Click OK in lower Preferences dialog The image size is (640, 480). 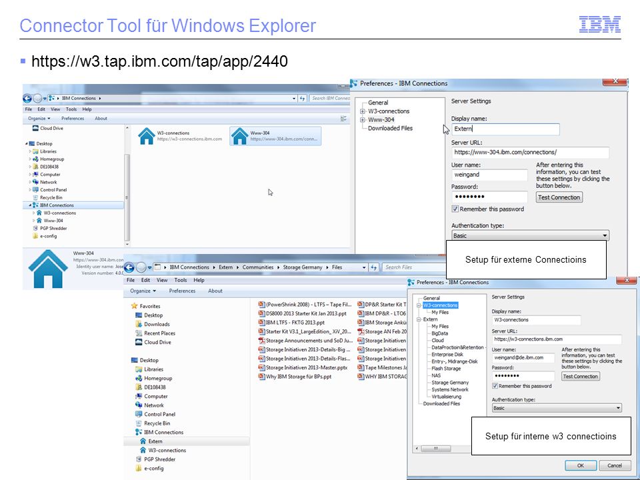coord(581,465)
